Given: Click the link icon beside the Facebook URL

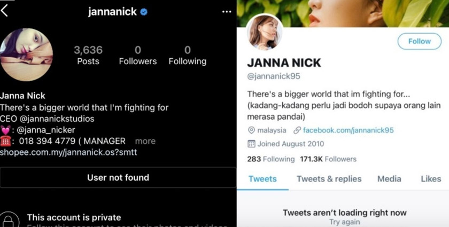Looking at the screenshot, I should (297, 130).
